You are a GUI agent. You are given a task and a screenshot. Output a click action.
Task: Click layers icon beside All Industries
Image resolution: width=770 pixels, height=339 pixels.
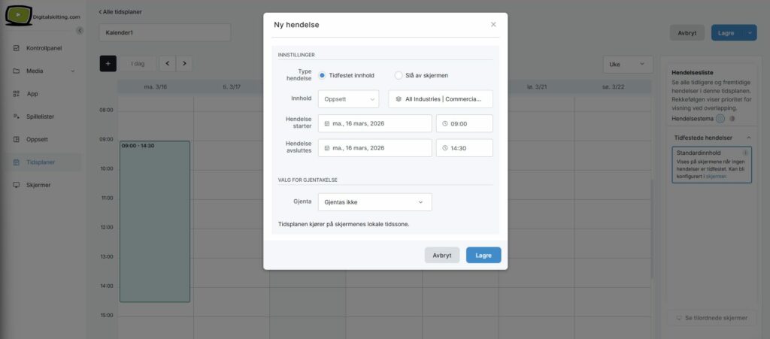(399, 99)
